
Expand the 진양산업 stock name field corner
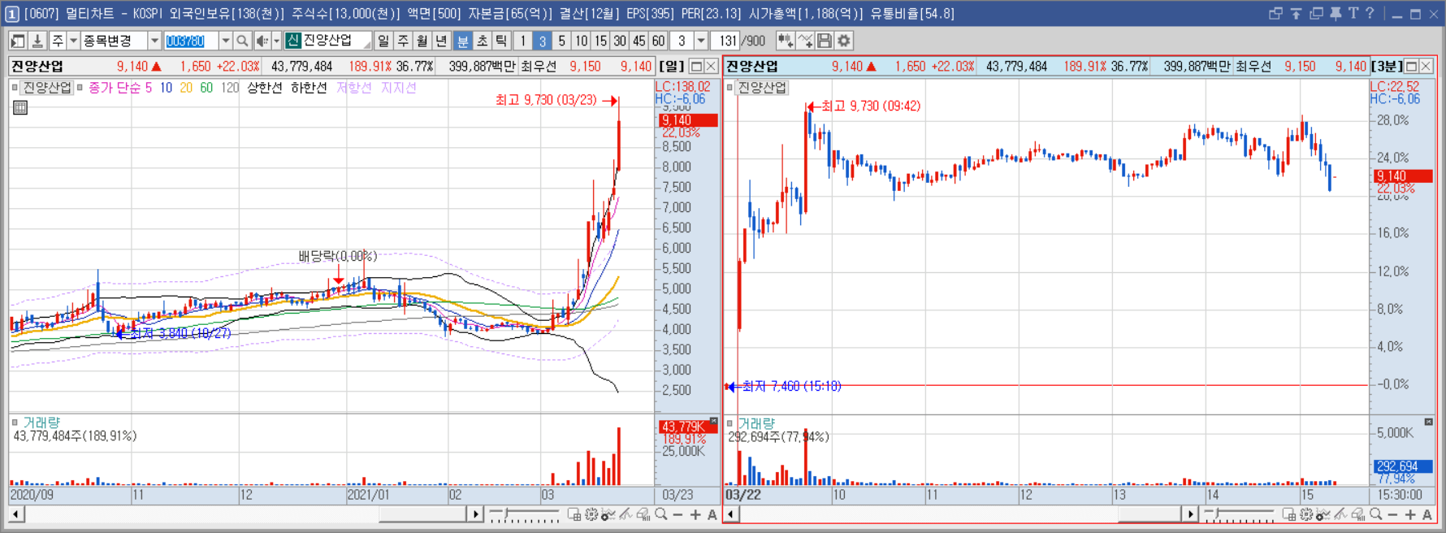[366, 45]
